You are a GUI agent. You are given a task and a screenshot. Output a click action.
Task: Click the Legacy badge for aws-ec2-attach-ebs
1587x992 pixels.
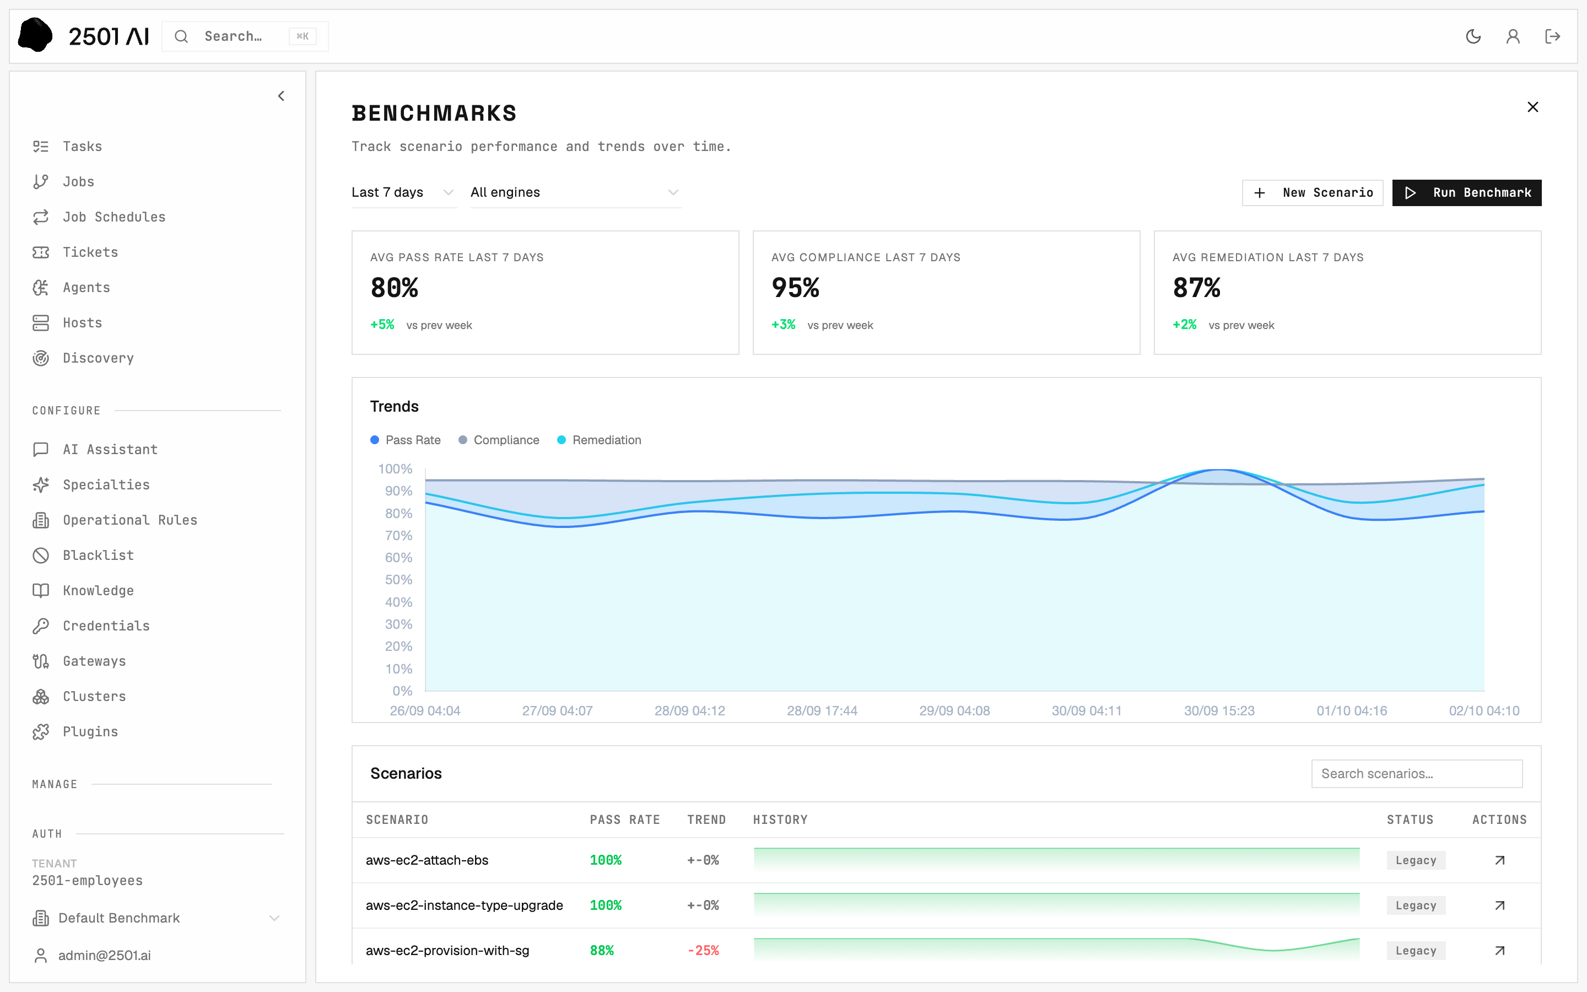point(1416,860)
